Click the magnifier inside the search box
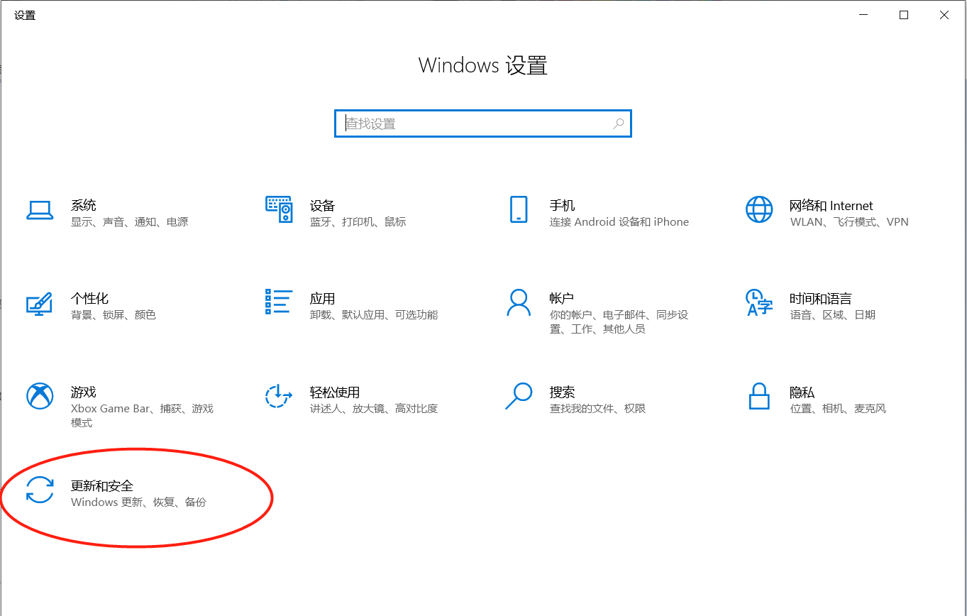967x616 pixels. [618, 123]
